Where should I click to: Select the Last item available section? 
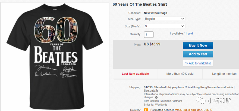point(135,74)
